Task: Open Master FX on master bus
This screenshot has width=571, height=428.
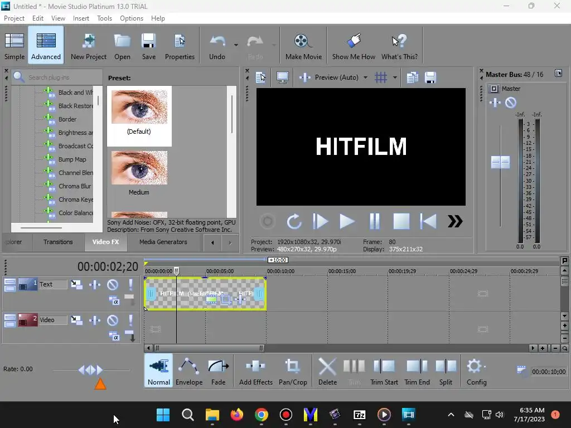Action: click(x=495, y=103)
